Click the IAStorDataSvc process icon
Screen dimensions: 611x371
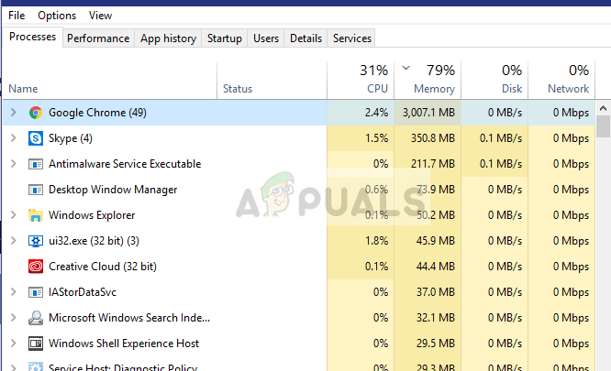[x=36, y=292]
